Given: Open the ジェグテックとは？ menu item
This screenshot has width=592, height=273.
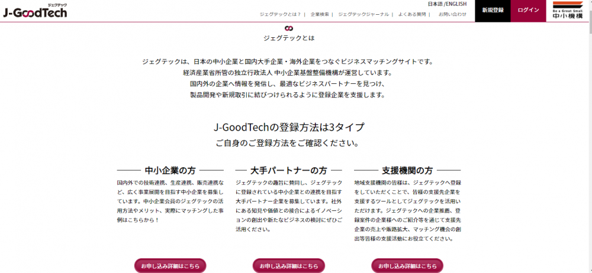Looking at the screenshot, I should tap(280, 14).
